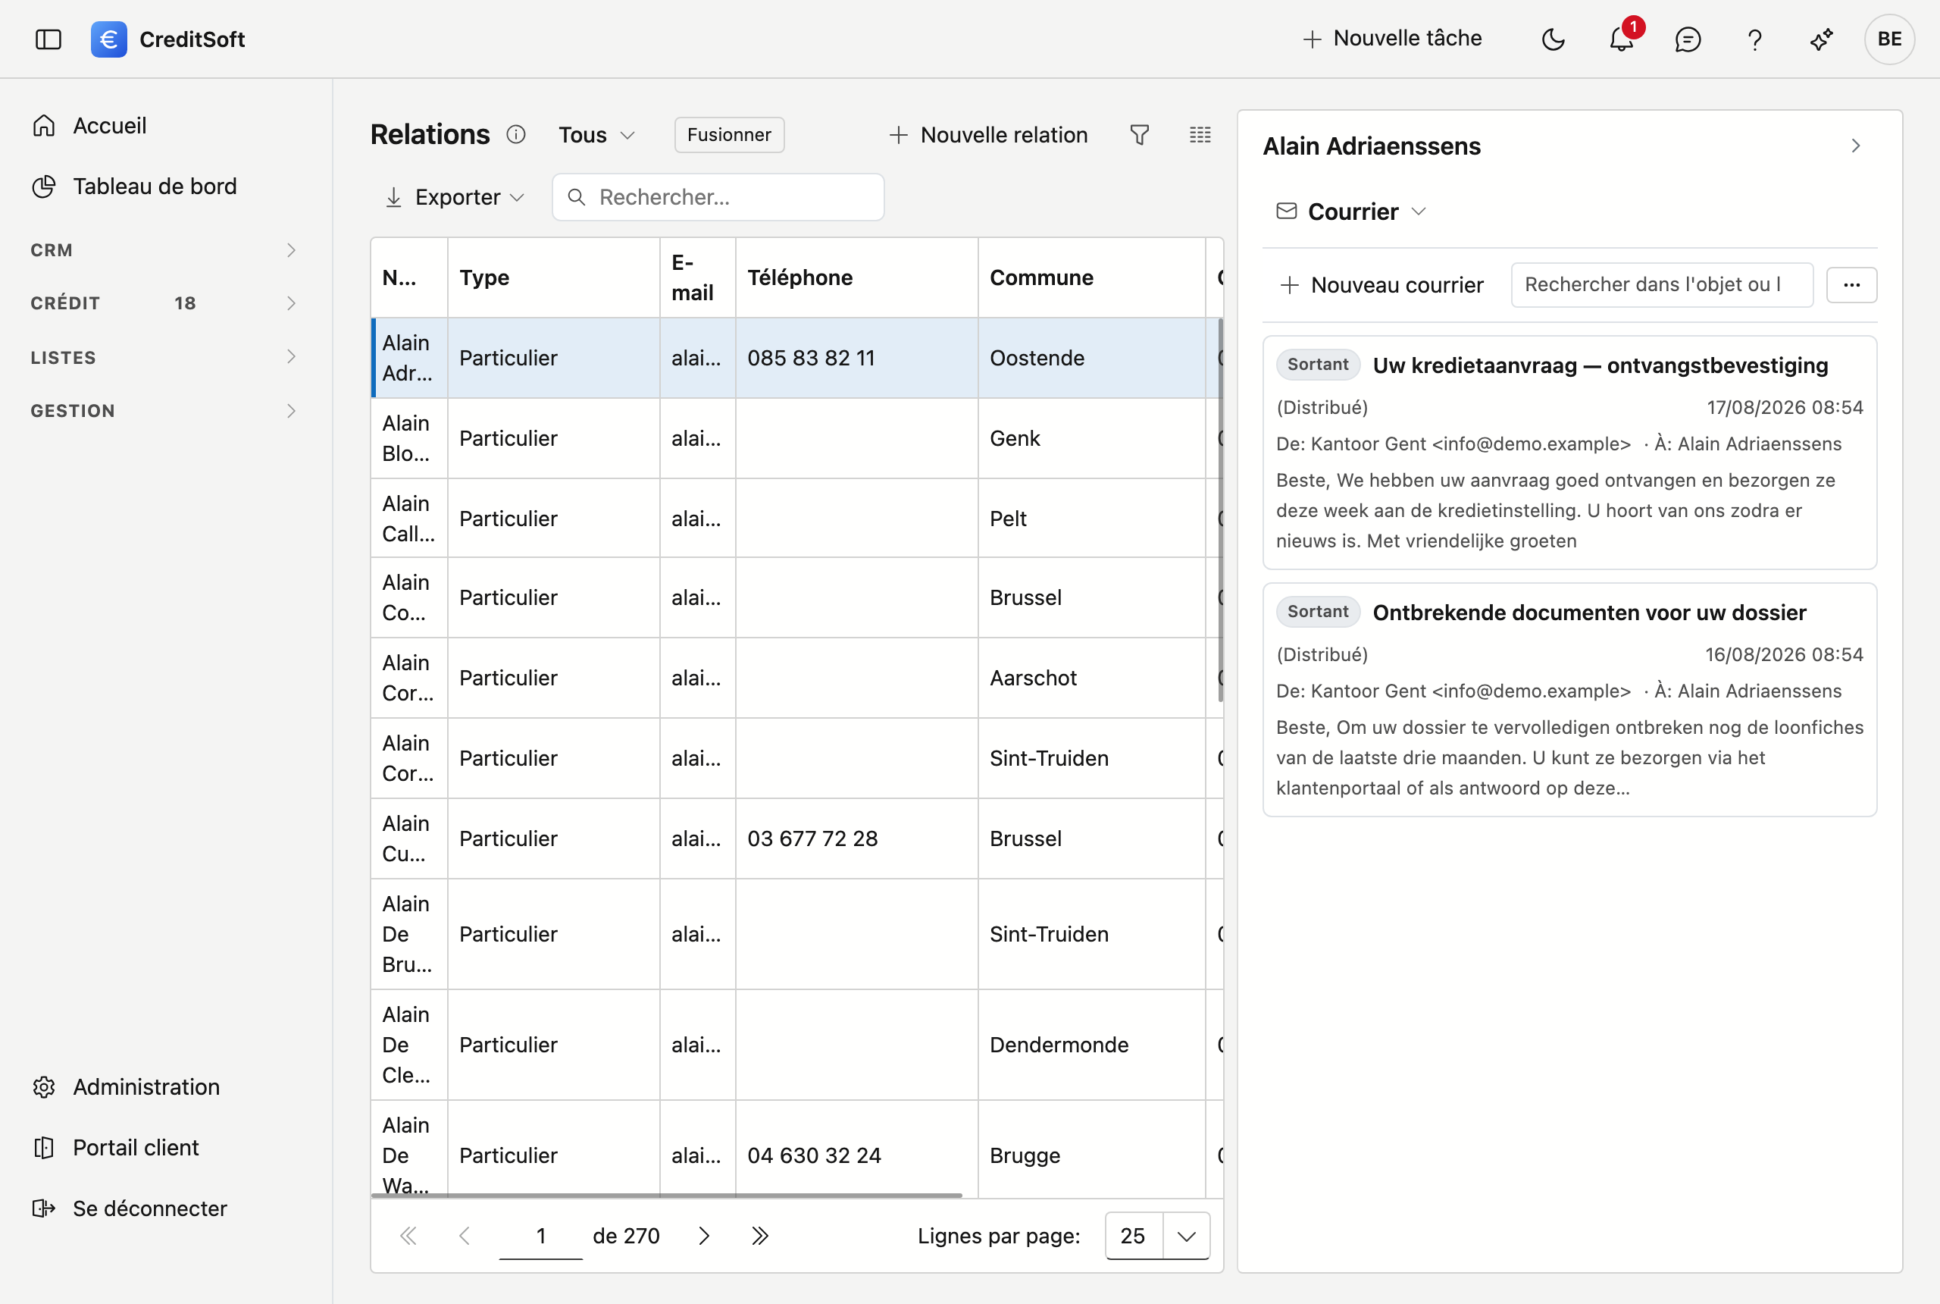The width and height of the screenshot is (1940, 1304).
Task: Open the BE user avatar menu
Action: [1889, 39]
